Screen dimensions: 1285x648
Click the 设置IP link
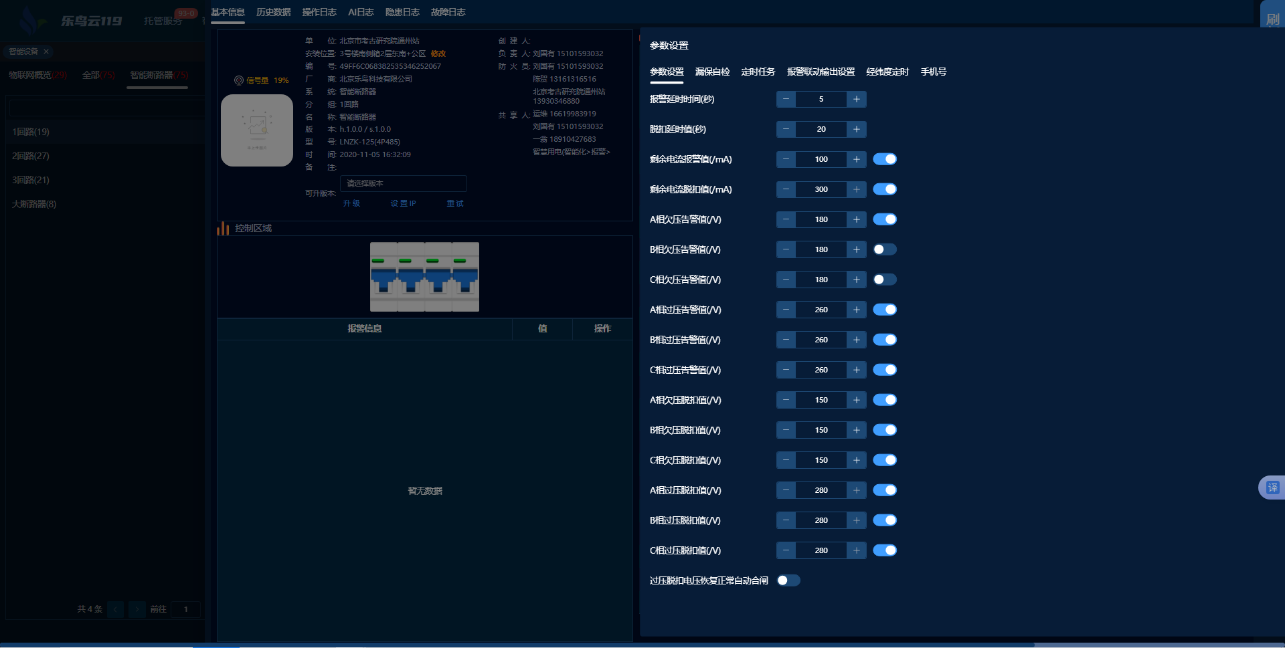(x=403, y=203)
